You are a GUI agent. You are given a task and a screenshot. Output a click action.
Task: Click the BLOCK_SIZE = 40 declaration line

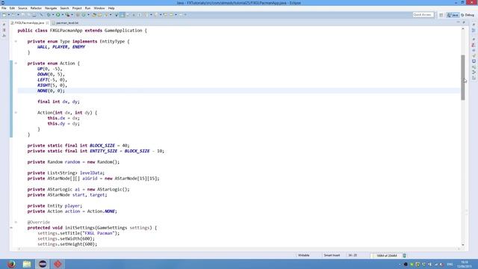point(78,146)
